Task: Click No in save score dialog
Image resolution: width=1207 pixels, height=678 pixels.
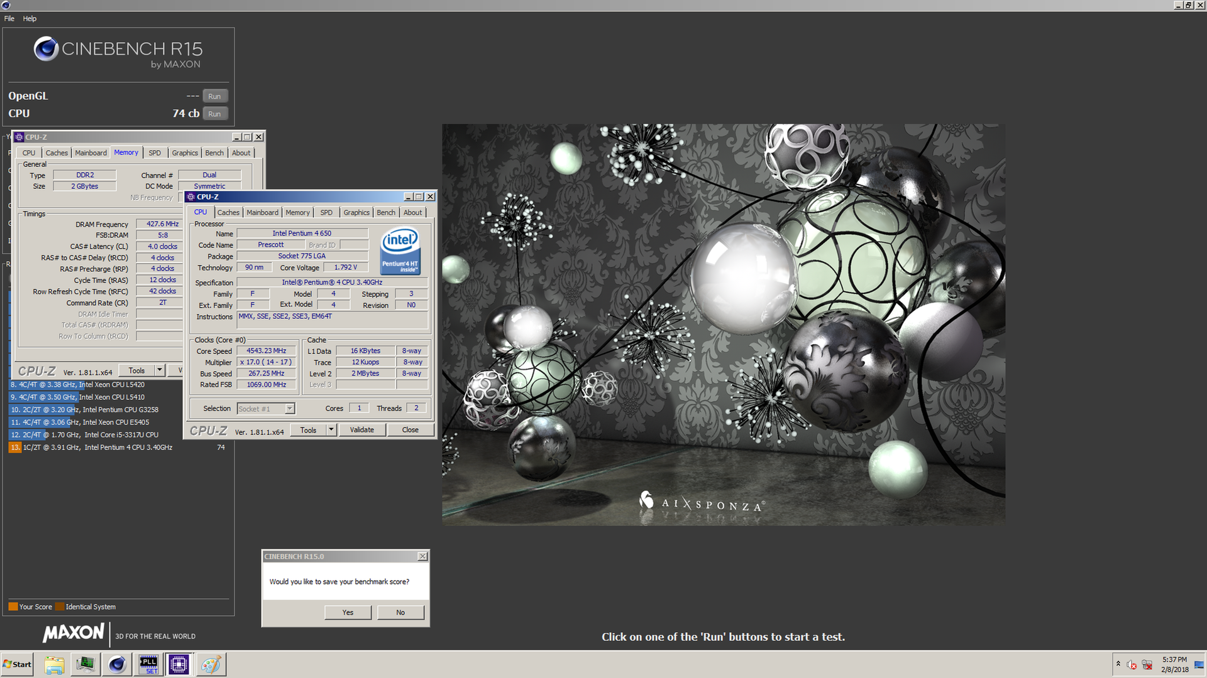Action: 400,612
